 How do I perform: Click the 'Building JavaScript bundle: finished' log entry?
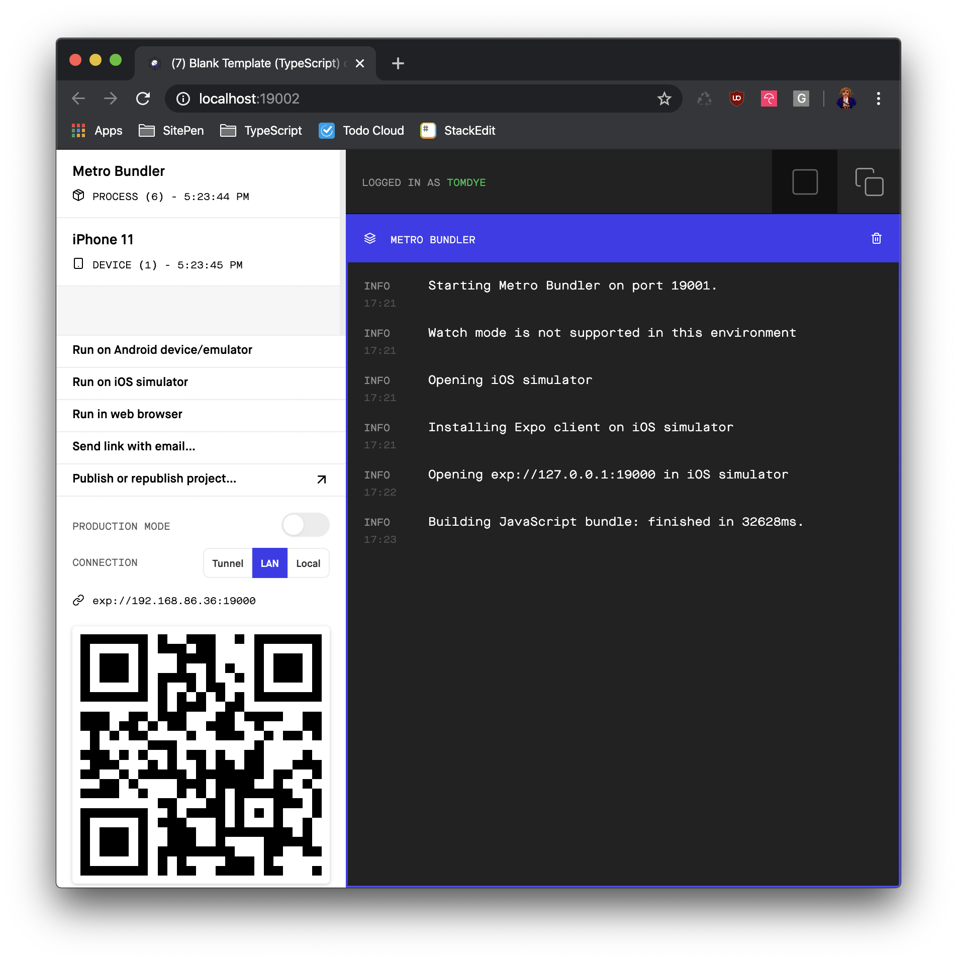[615, 522]
